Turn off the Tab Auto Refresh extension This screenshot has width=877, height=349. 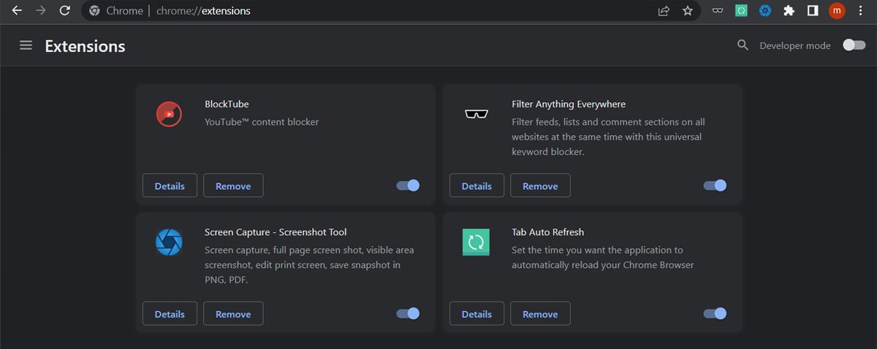click(715, 313)
